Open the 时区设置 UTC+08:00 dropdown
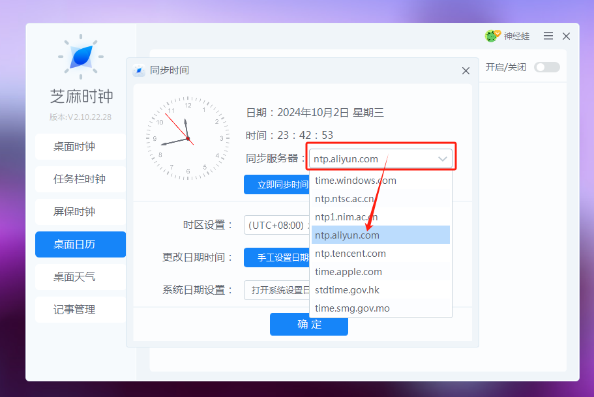594x397 pixels. [x=277, y=225]
